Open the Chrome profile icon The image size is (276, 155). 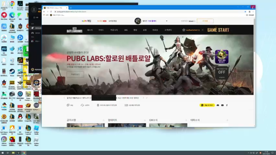249,12
